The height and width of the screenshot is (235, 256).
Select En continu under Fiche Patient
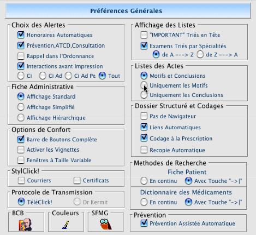point(144,181)
